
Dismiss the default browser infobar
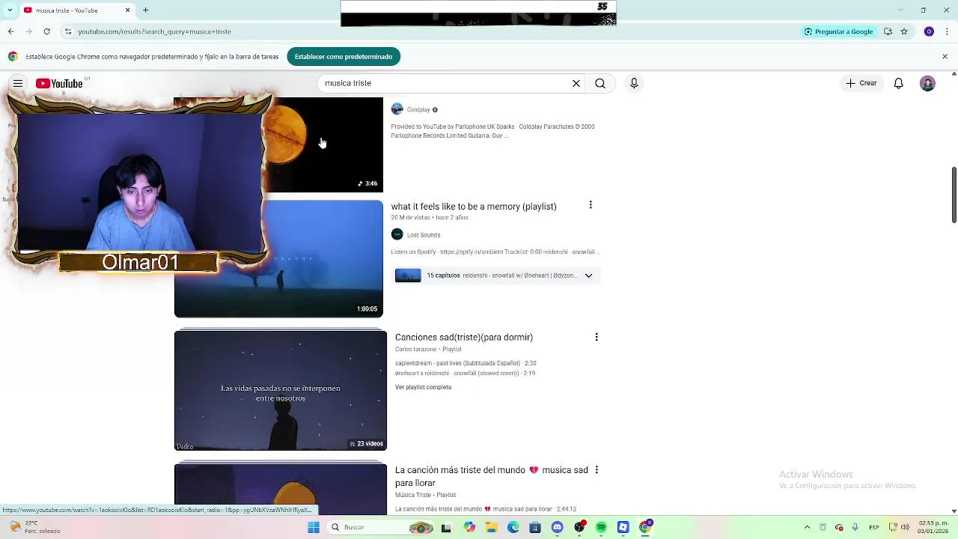pyautogui.click(x=945, y=56)
